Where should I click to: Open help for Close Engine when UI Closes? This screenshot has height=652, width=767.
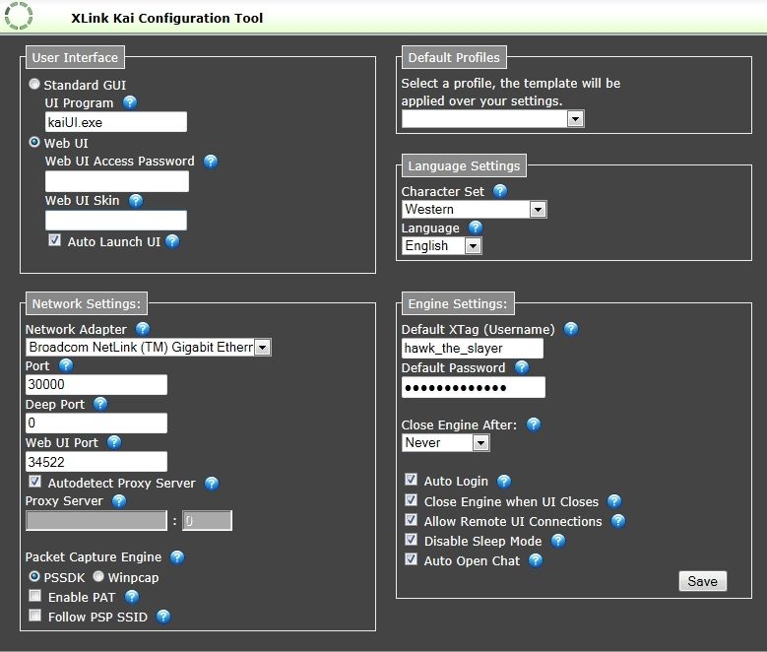614,501
